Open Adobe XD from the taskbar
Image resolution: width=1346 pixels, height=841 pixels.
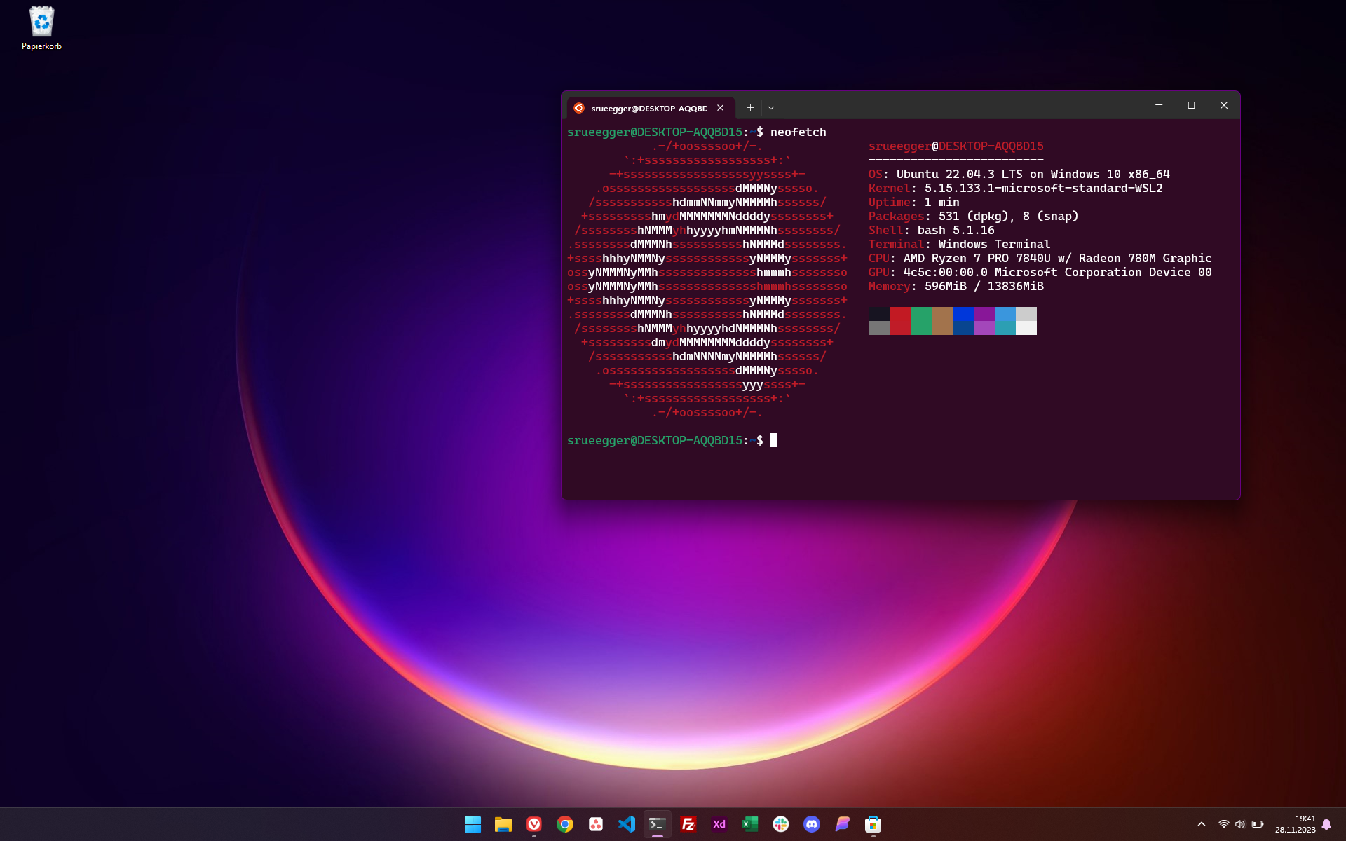pyautogui.click(x=719, y=825)
